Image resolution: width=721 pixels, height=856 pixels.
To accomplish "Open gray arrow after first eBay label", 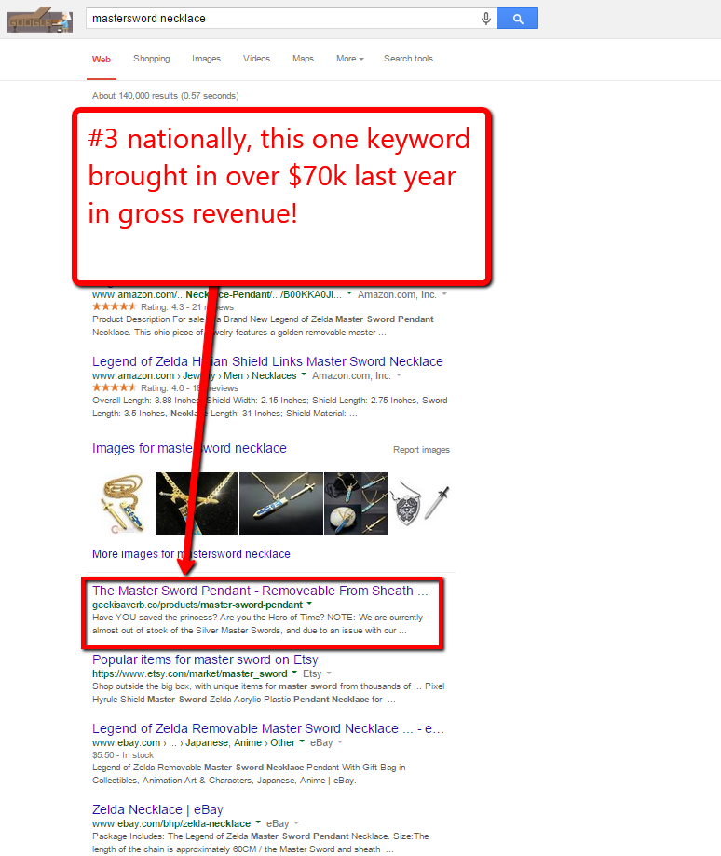I will click(x=340, y=742).
